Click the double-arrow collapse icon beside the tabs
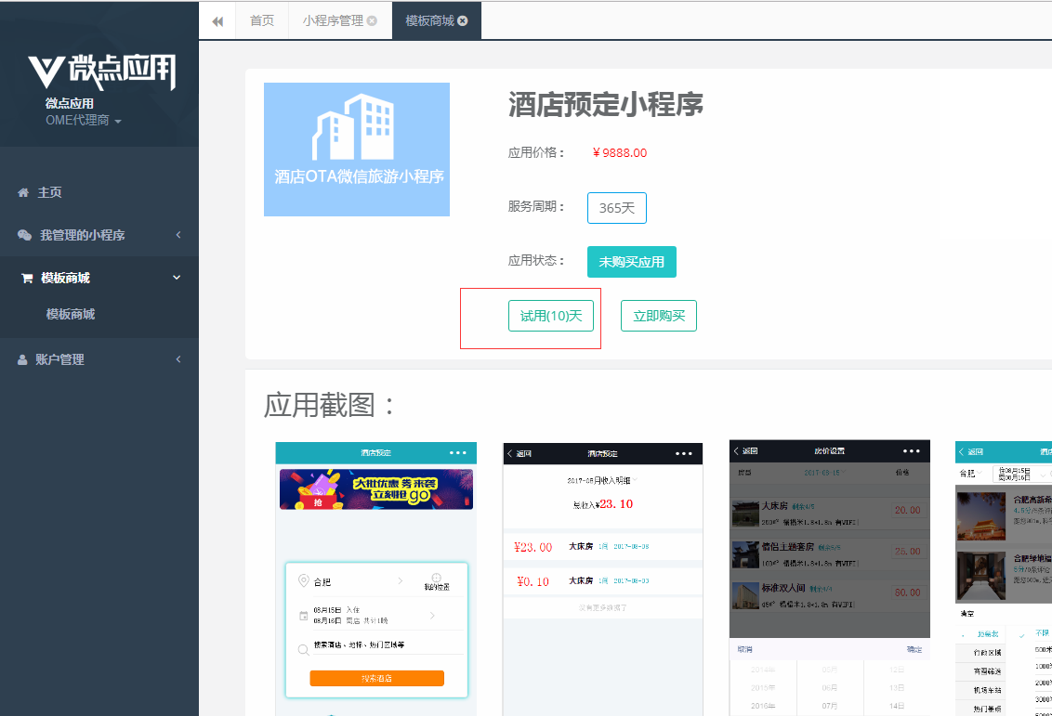Screen dimensions: 1052x716 (x=217, y=20)
